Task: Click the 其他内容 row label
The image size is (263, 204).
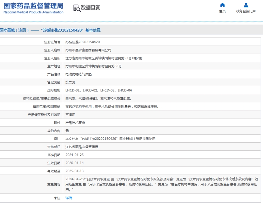Action: 54,131
